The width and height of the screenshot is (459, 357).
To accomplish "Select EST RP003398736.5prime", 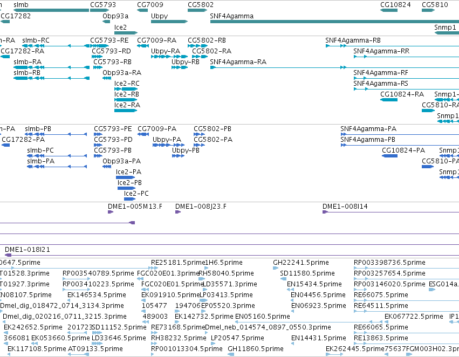I will [406, 268].
